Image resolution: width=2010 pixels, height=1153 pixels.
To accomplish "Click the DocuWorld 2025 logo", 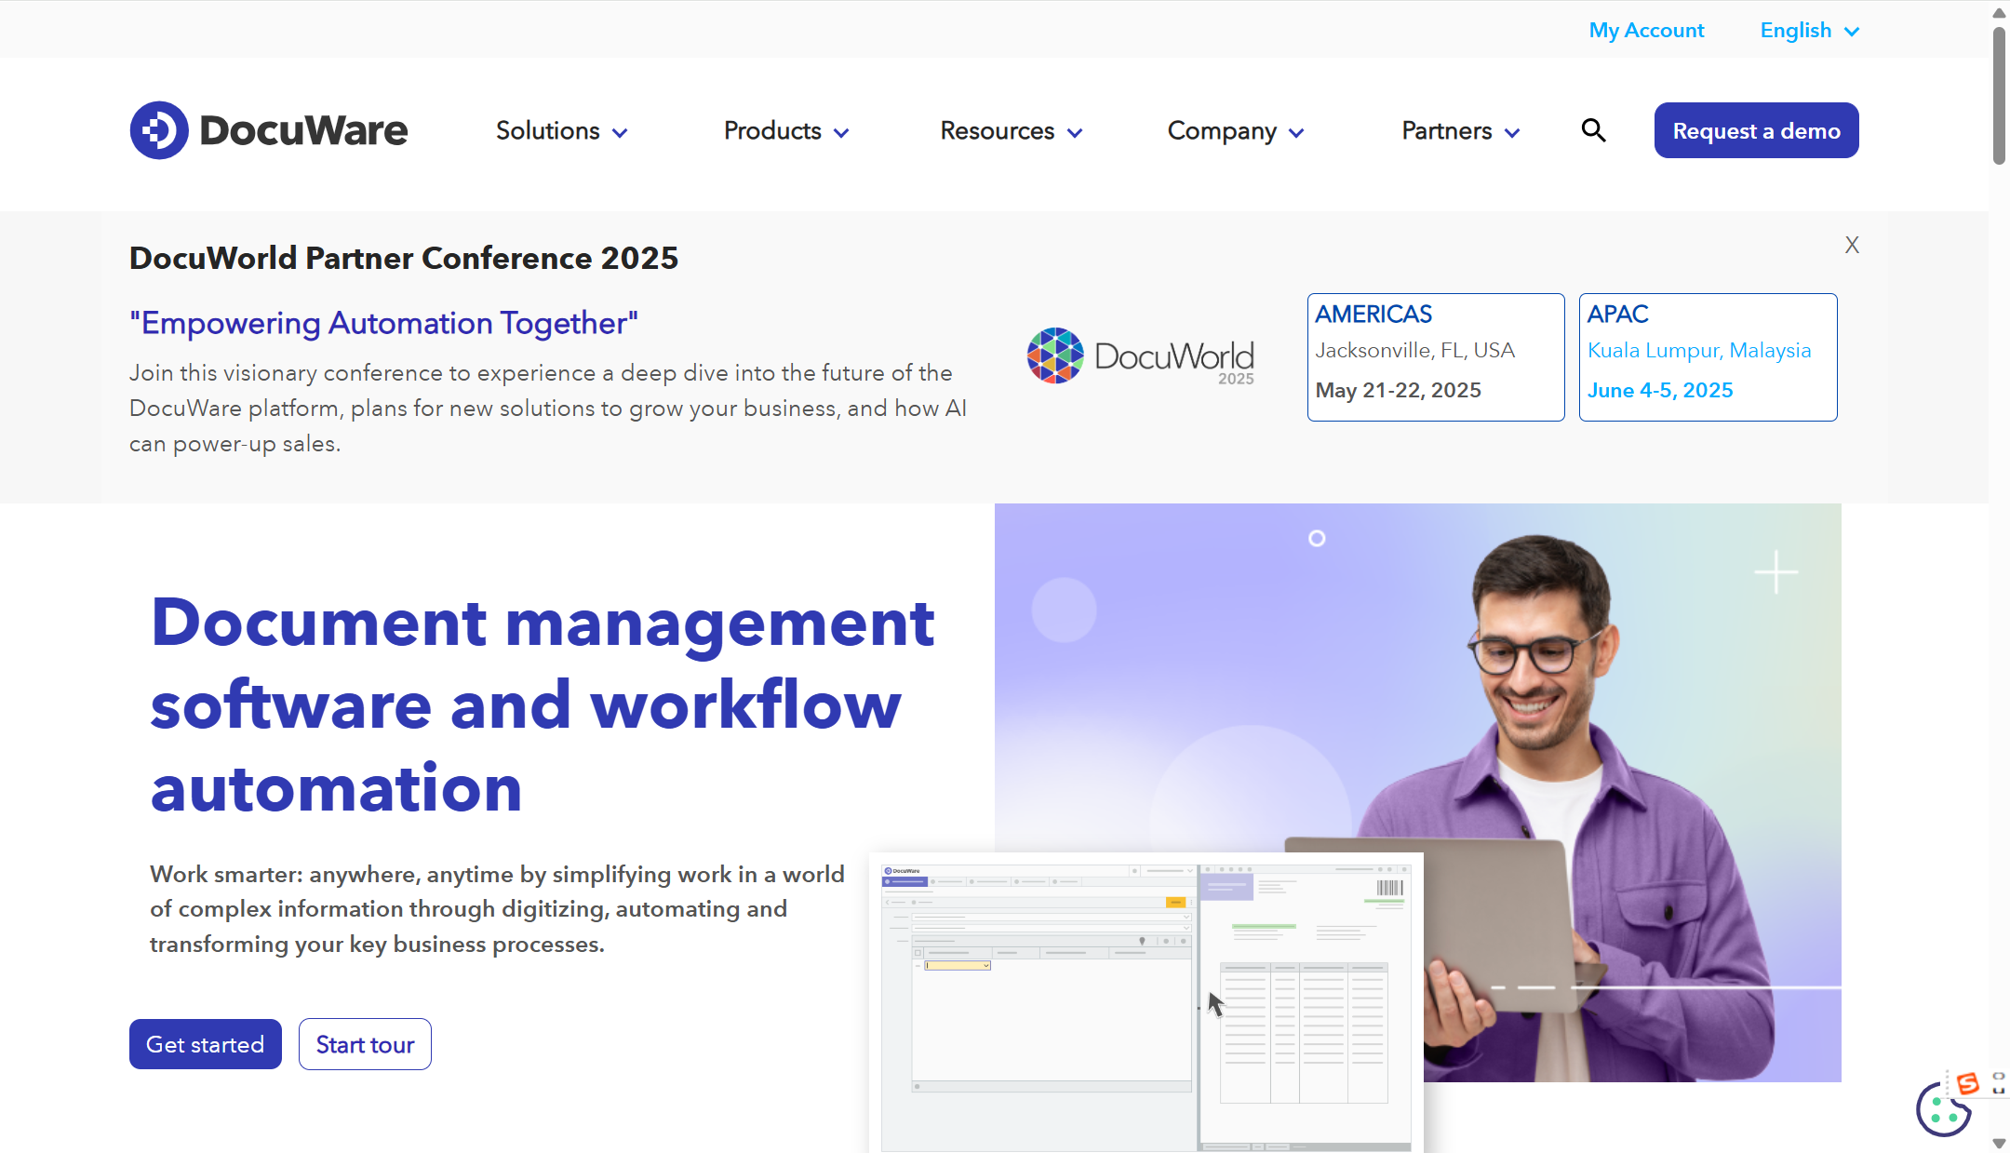I will point(1140,356).
